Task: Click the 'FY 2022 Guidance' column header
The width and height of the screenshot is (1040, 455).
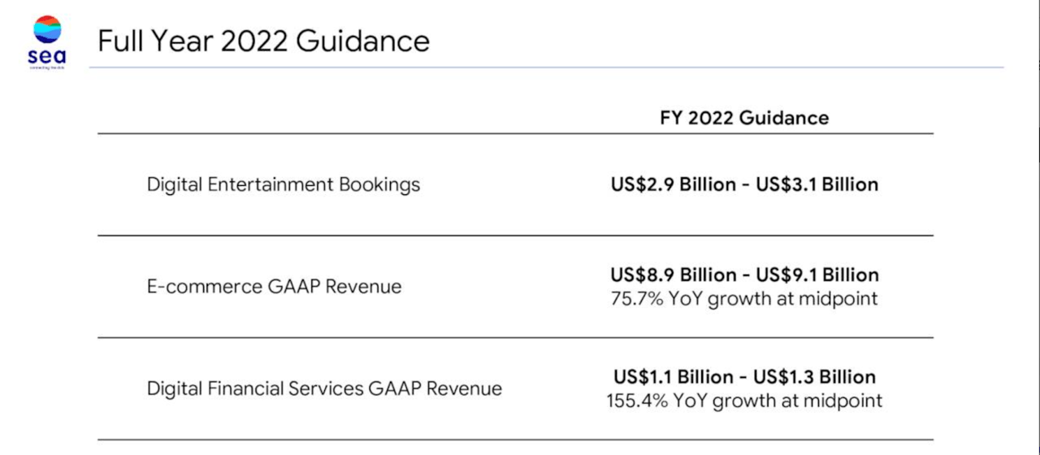Action: point(744,118)
